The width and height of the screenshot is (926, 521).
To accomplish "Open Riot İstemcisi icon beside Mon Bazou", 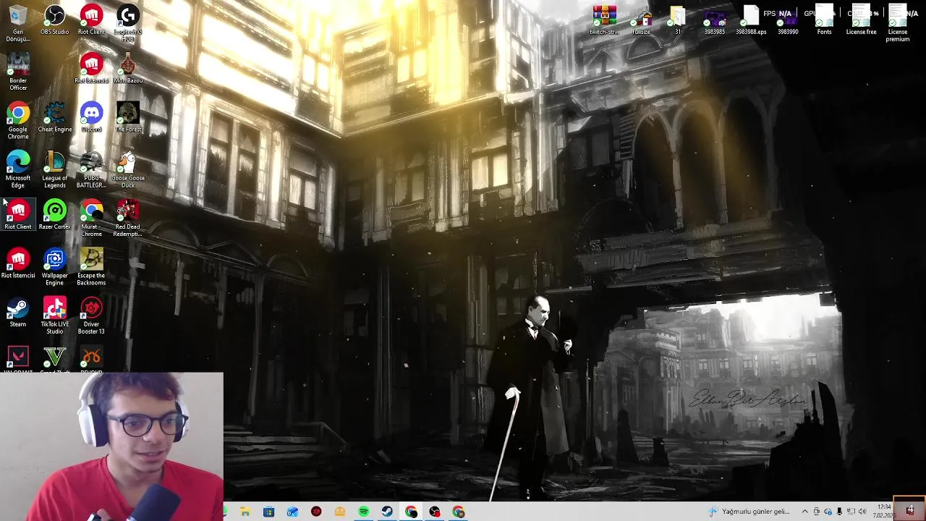I will [91, 68].
